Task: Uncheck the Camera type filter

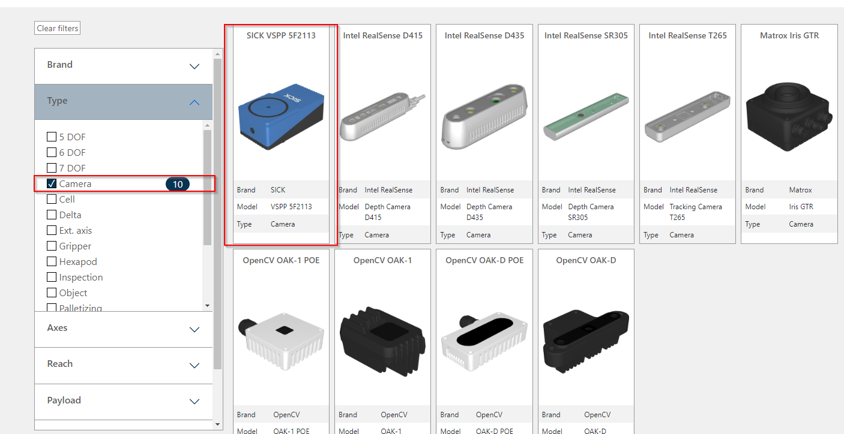Action: [x=52, y=183]
